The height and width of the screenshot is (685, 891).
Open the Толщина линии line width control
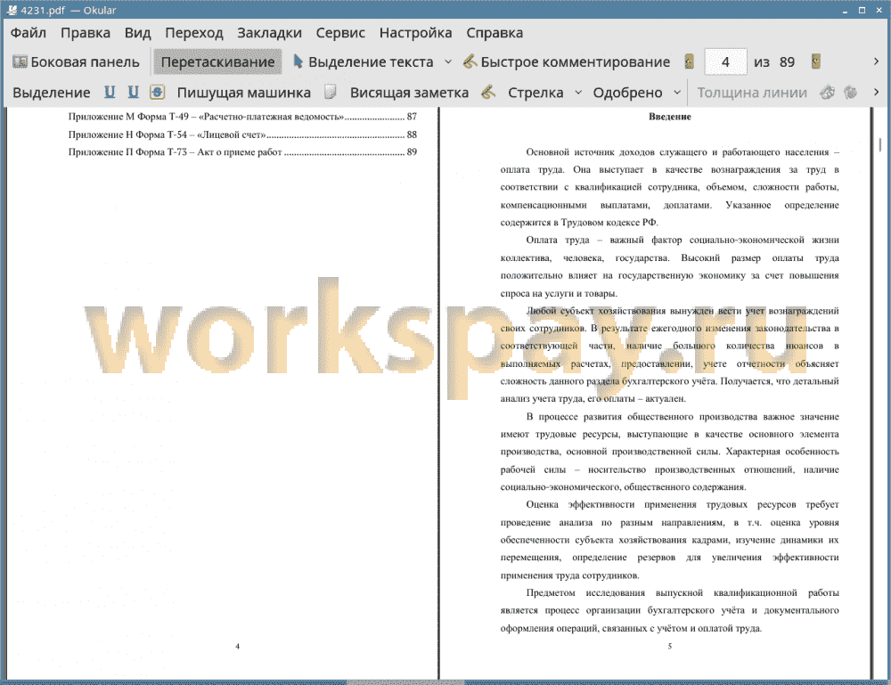(x=752, y=93)
